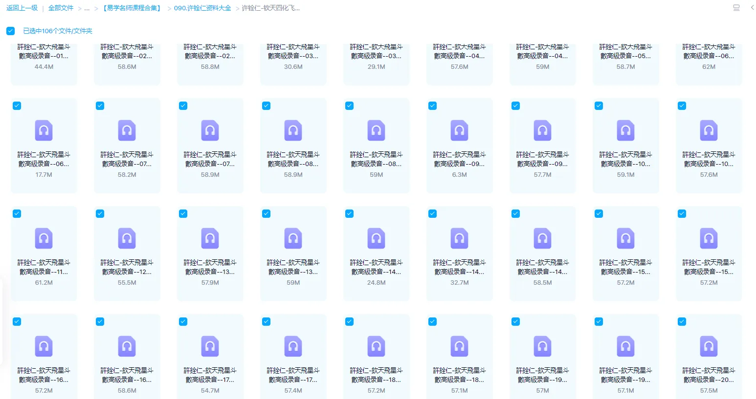Click audio icon of 07... file sized 58.9M
756x399 pixels.
(210, 130)
